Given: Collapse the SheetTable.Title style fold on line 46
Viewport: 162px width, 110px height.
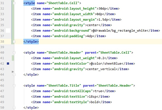Looking at the screenshot, I should pyautogui.click(x=14, y=86).
